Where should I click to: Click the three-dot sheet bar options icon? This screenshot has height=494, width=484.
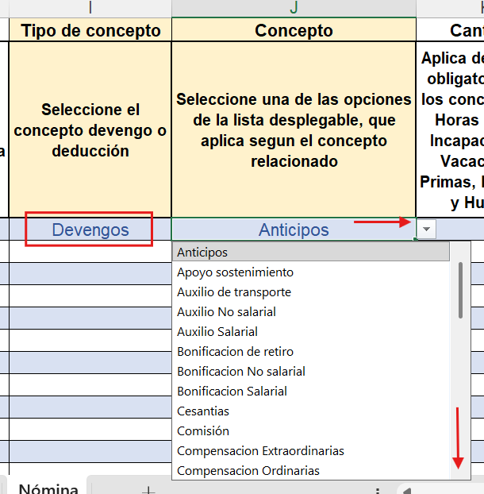click(378, 490)
